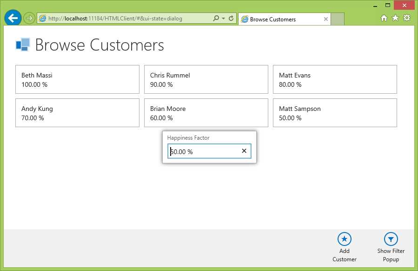This screenshot has height=271, width=418.
Task: Clear the Happiness Factor field with X
Action: (244, 151)
